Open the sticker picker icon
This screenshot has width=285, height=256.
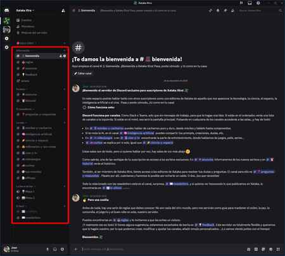coord(263,249)
